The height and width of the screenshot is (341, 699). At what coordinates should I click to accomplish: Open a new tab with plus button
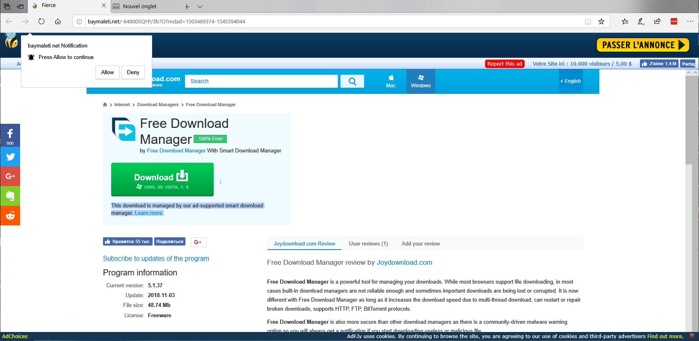coord(187,7)
